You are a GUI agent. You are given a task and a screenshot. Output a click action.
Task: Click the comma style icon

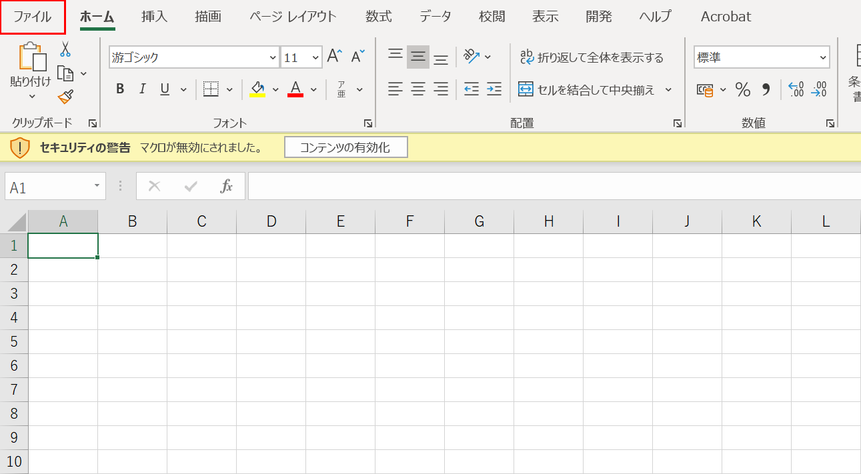coord(766,90)
